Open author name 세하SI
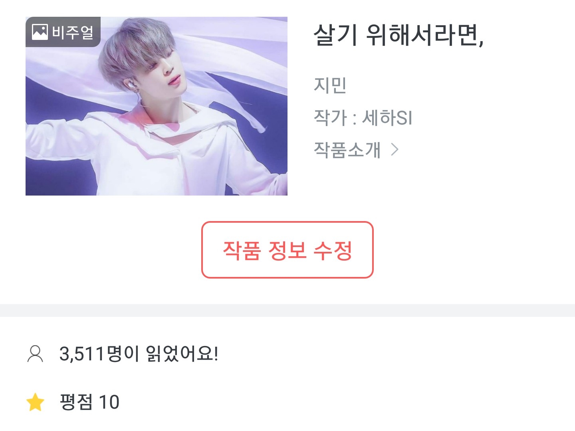This screenshot has height=431, width=575. [x=387, y=118]
